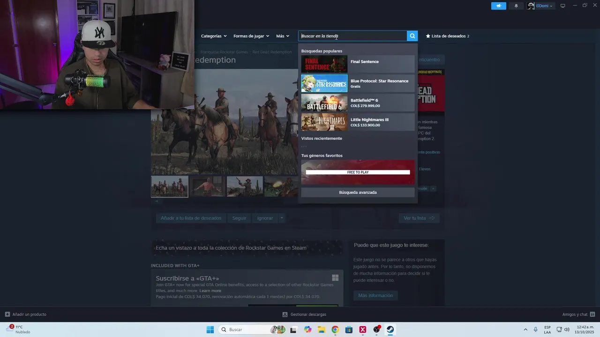Switch to Big Picture mode icon
Image resolution: width=600 pixels, height=337 pixels.
pyautogui.click(x=563, y=6)
